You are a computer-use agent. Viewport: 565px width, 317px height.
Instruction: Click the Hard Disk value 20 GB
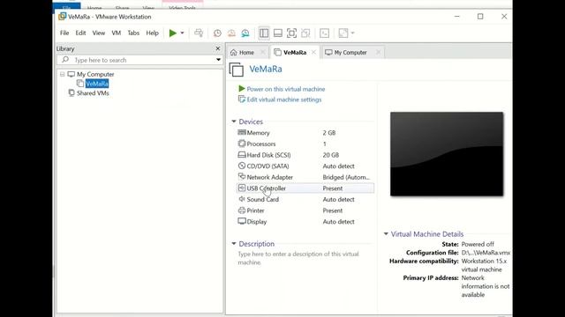pyautogui.click(x=331, y=155)
